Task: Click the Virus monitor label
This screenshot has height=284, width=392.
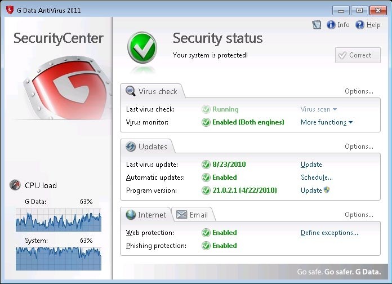Action: coord(147,122)
